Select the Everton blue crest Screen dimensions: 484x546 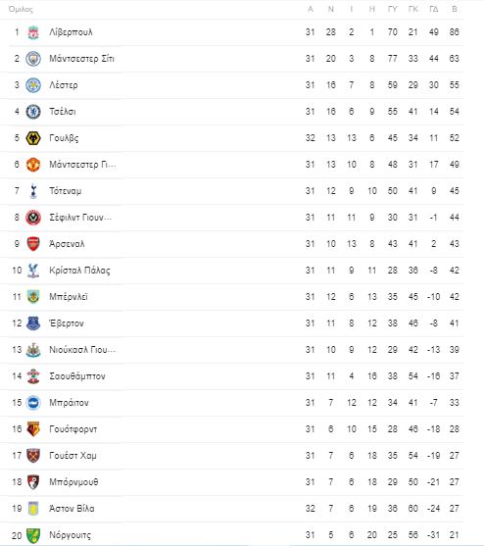(33, 323)
